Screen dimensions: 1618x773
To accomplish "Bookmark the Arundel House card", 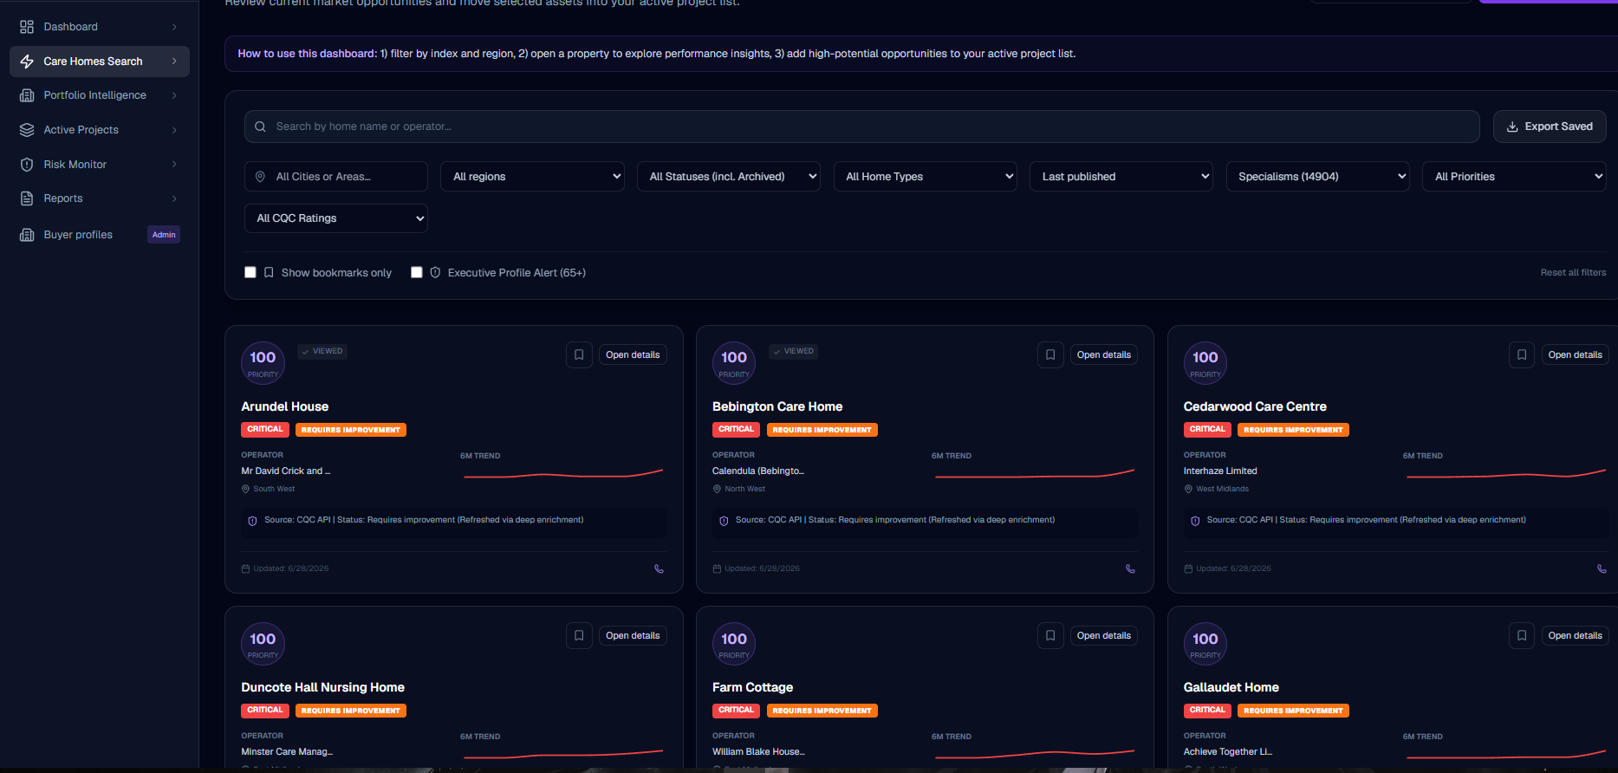I will (x=579, y=354).
